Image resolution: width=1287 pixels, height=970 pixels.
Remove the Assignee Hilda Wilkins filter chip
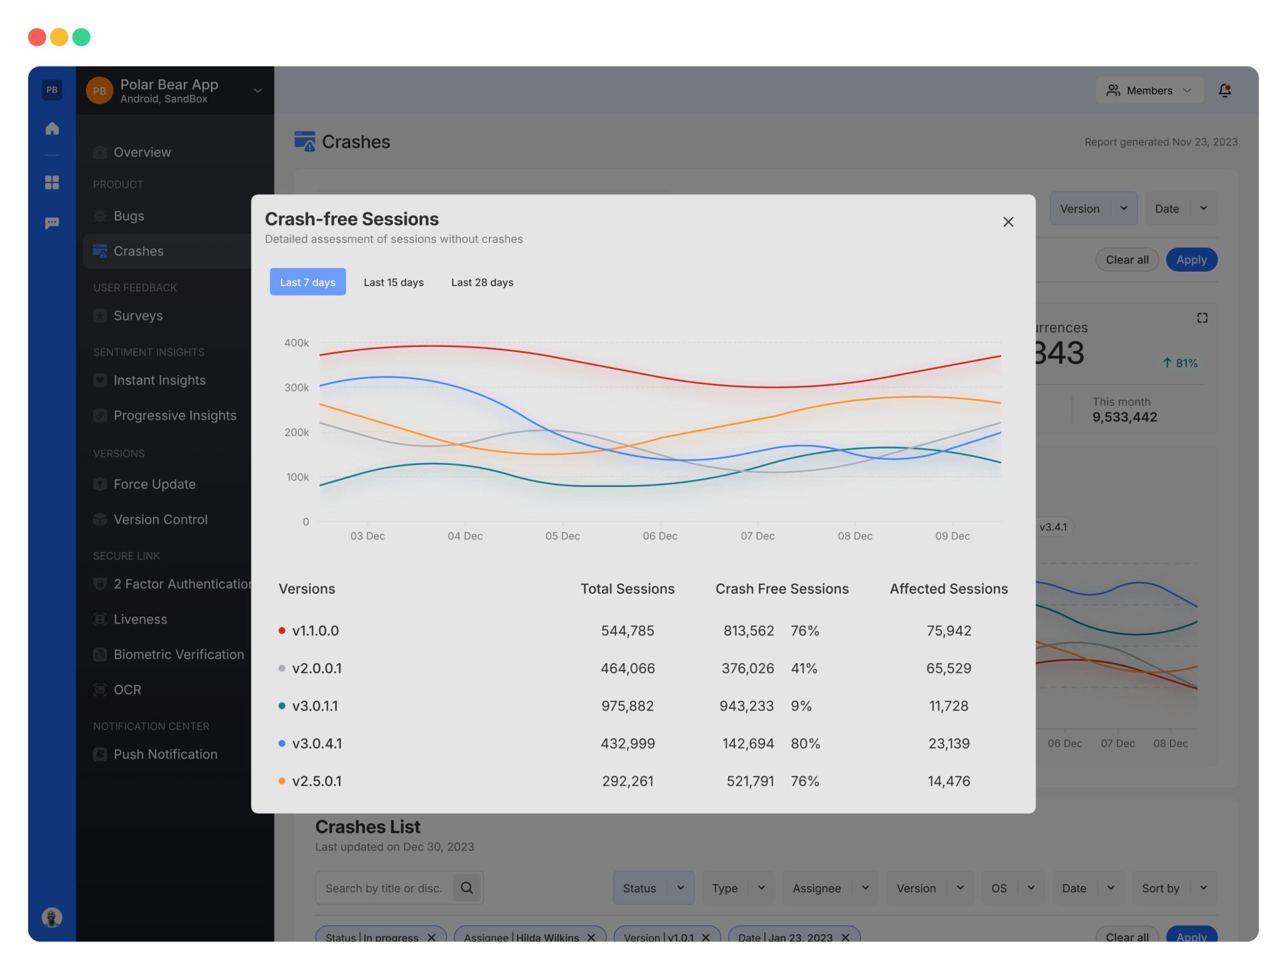590,937
